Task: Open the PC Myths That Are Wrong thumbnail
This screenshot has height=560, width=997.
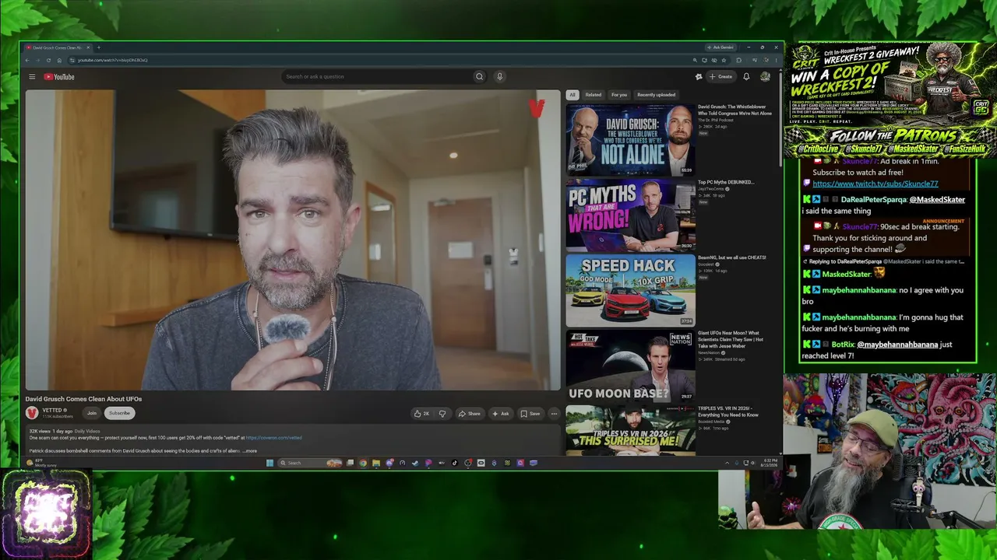Action: [630, 215]
